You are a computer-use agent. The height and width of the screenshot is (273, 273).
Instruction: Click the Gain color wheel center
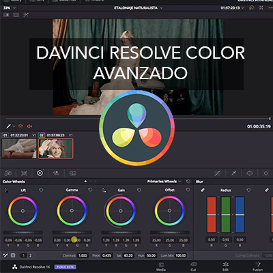click(x=121, y=211)
